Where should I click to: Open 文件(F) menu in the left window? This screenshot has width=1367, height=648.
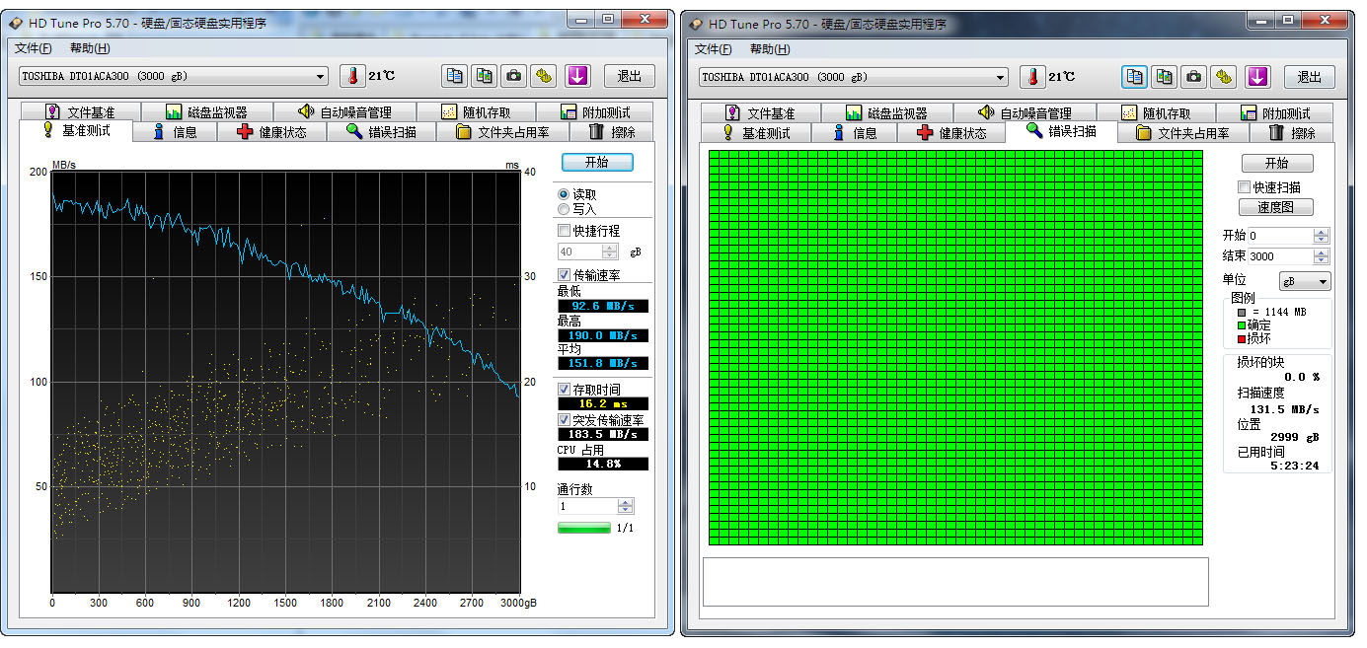34,48
